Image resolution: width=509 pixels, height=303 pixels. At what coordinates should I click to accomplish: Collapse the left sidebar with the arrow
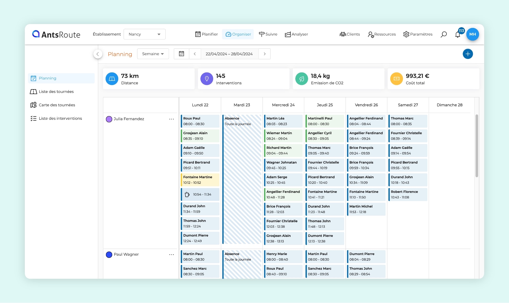[x=98, y=54]
